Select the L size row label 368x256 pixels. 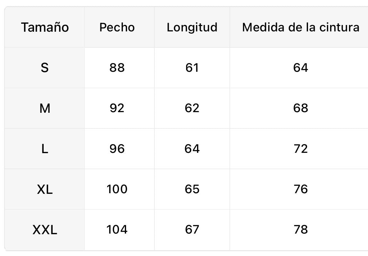[45, 149]
